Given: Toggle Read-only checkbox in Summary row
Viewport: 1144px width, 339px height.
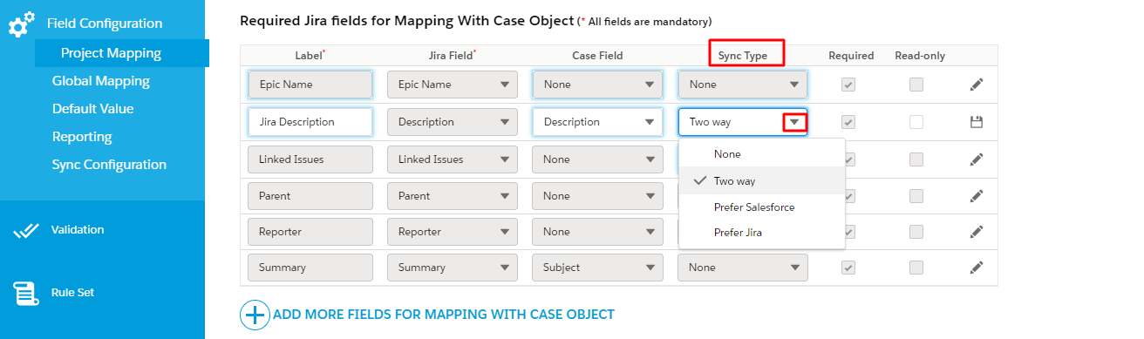Looking at the screenshot, I should click(916, 268).
